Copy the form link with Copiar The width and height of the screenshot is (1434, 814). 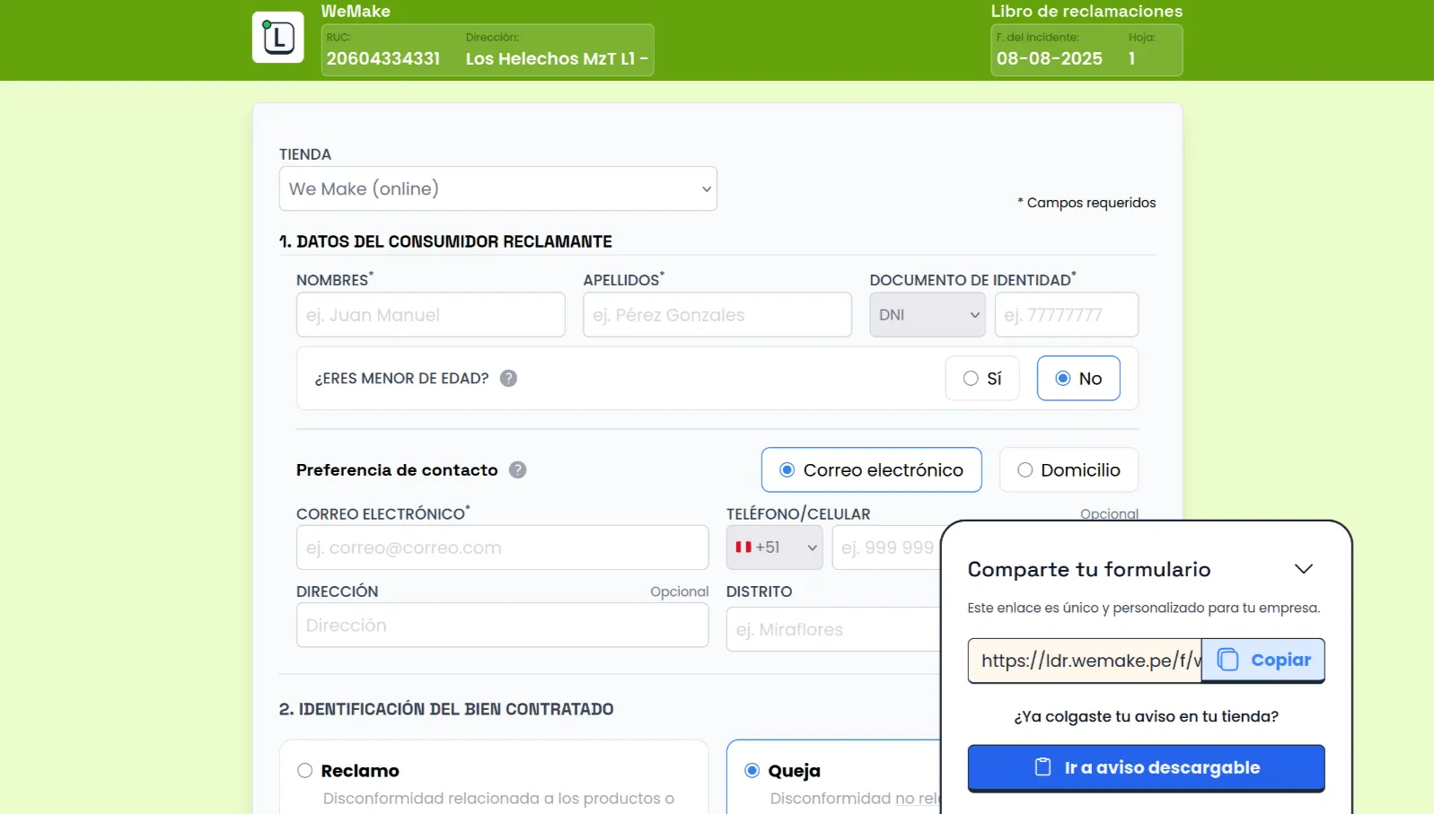point(1262,661)
